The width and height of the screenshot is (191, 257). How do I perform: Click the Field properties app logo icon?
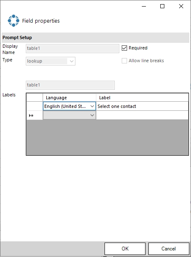14,21
